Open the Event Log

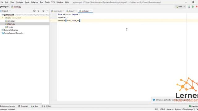[x=193, y=106]
